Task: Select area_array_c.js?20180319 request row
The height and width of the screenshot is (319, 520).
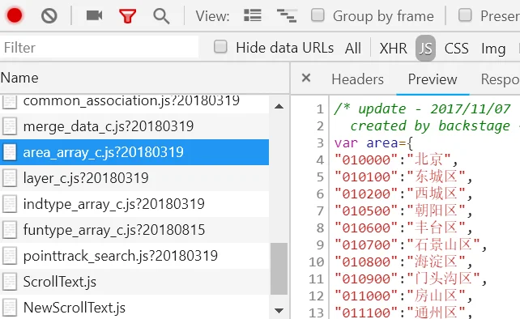Action: click(x=134, y=152)
